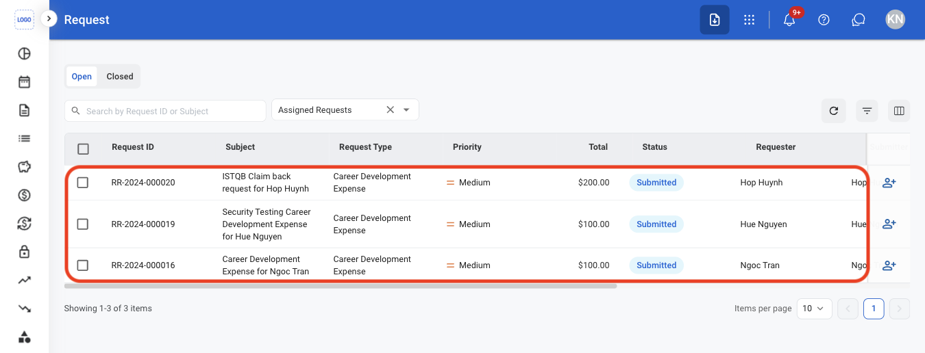Open request ID RR-2024-000020

(x=143, y=183)
